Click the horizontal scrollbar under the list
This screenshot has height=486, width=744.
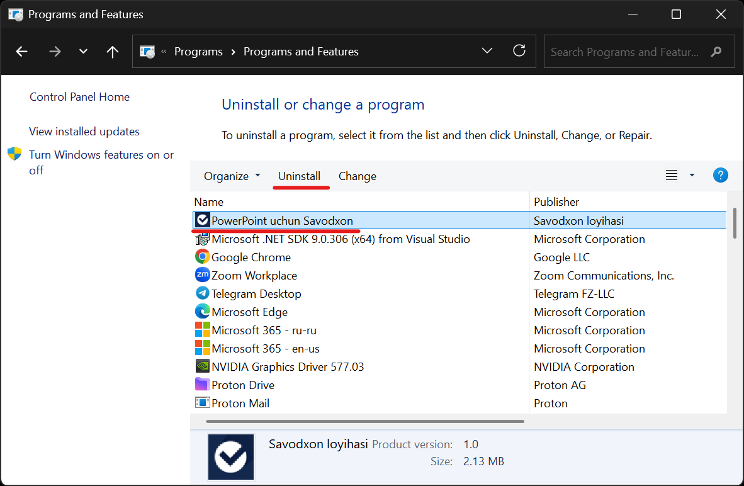tap(364, 421)
